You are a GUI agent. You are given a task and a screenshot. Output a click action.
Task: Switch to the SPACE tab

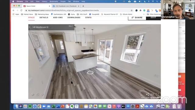(31, 18)
